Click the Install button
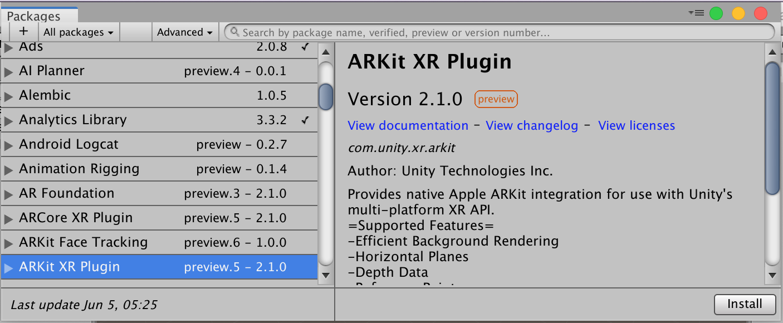Image resolution: width=783 pixels, height=323 pixels. pyautogui.click(x=745, y=304)
